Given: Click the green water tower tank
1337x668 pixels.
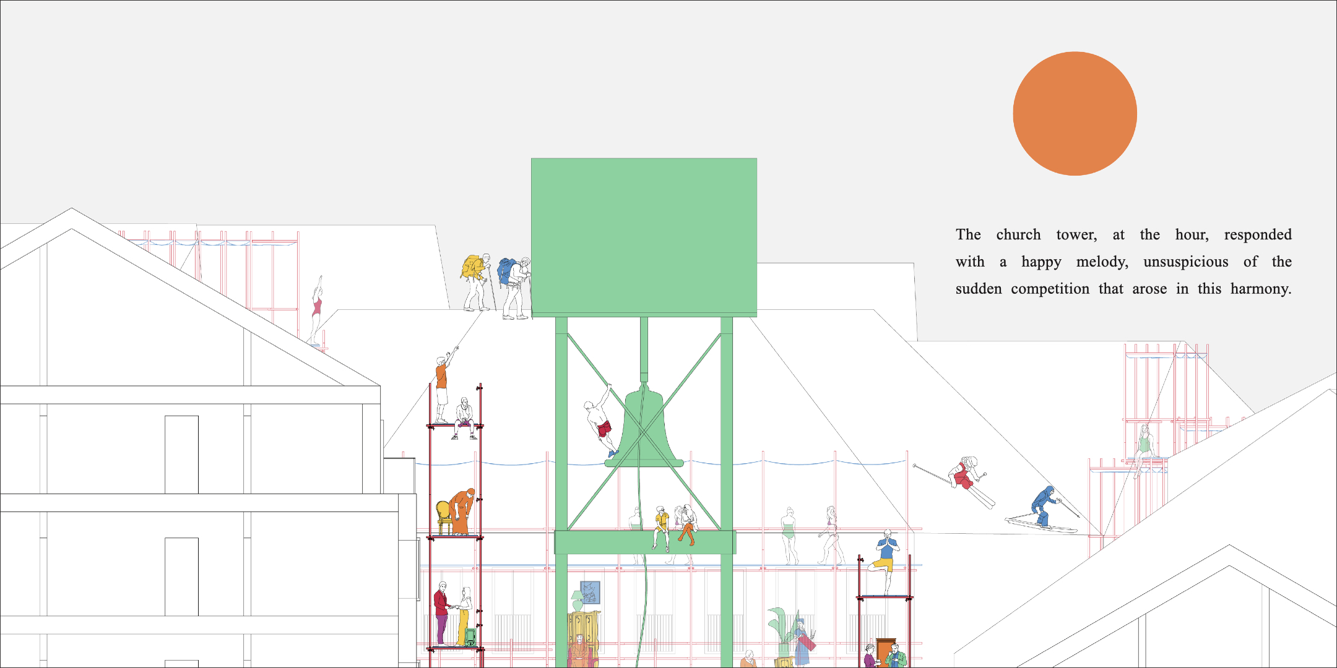Looking at the screenshot, I should pos(644,236).
